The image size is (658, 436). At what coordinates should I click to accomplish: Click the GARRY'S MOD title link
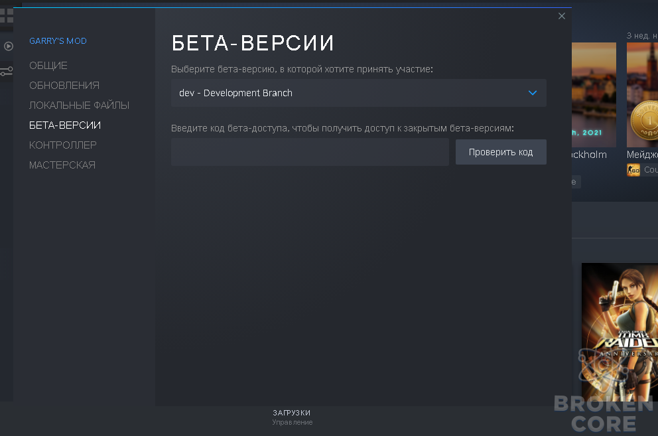click(58, 40)
